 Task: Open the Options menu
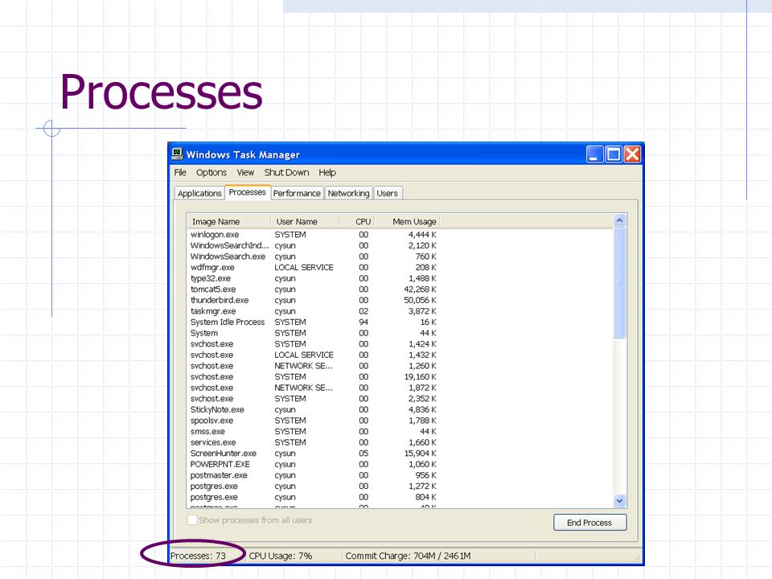(211, 172)
